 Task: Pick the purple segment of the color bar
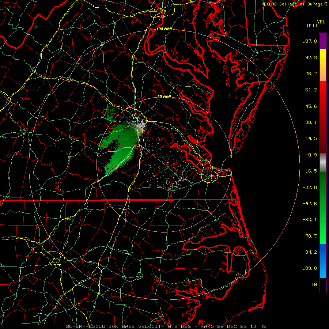point(323,41)
